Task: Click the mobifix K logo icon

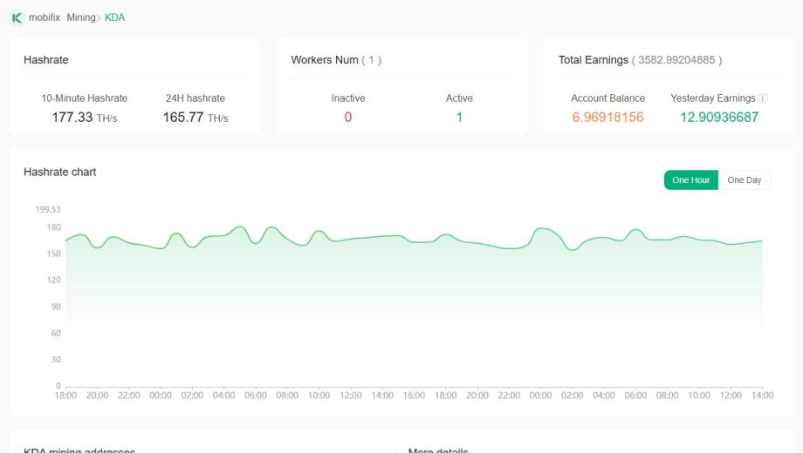Action: [x=17, y=17]
